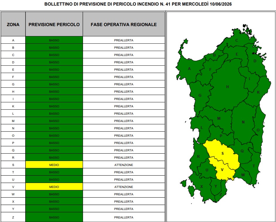
Task: Click zone letter L in the table
Action: 13,114
